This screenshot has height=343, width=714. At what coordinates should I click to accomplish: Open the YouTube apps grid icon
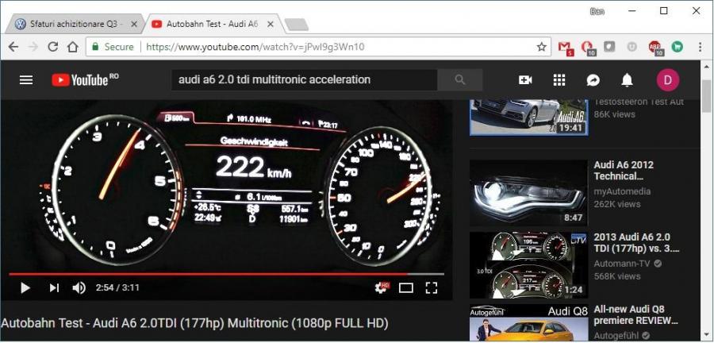point(559,79)
